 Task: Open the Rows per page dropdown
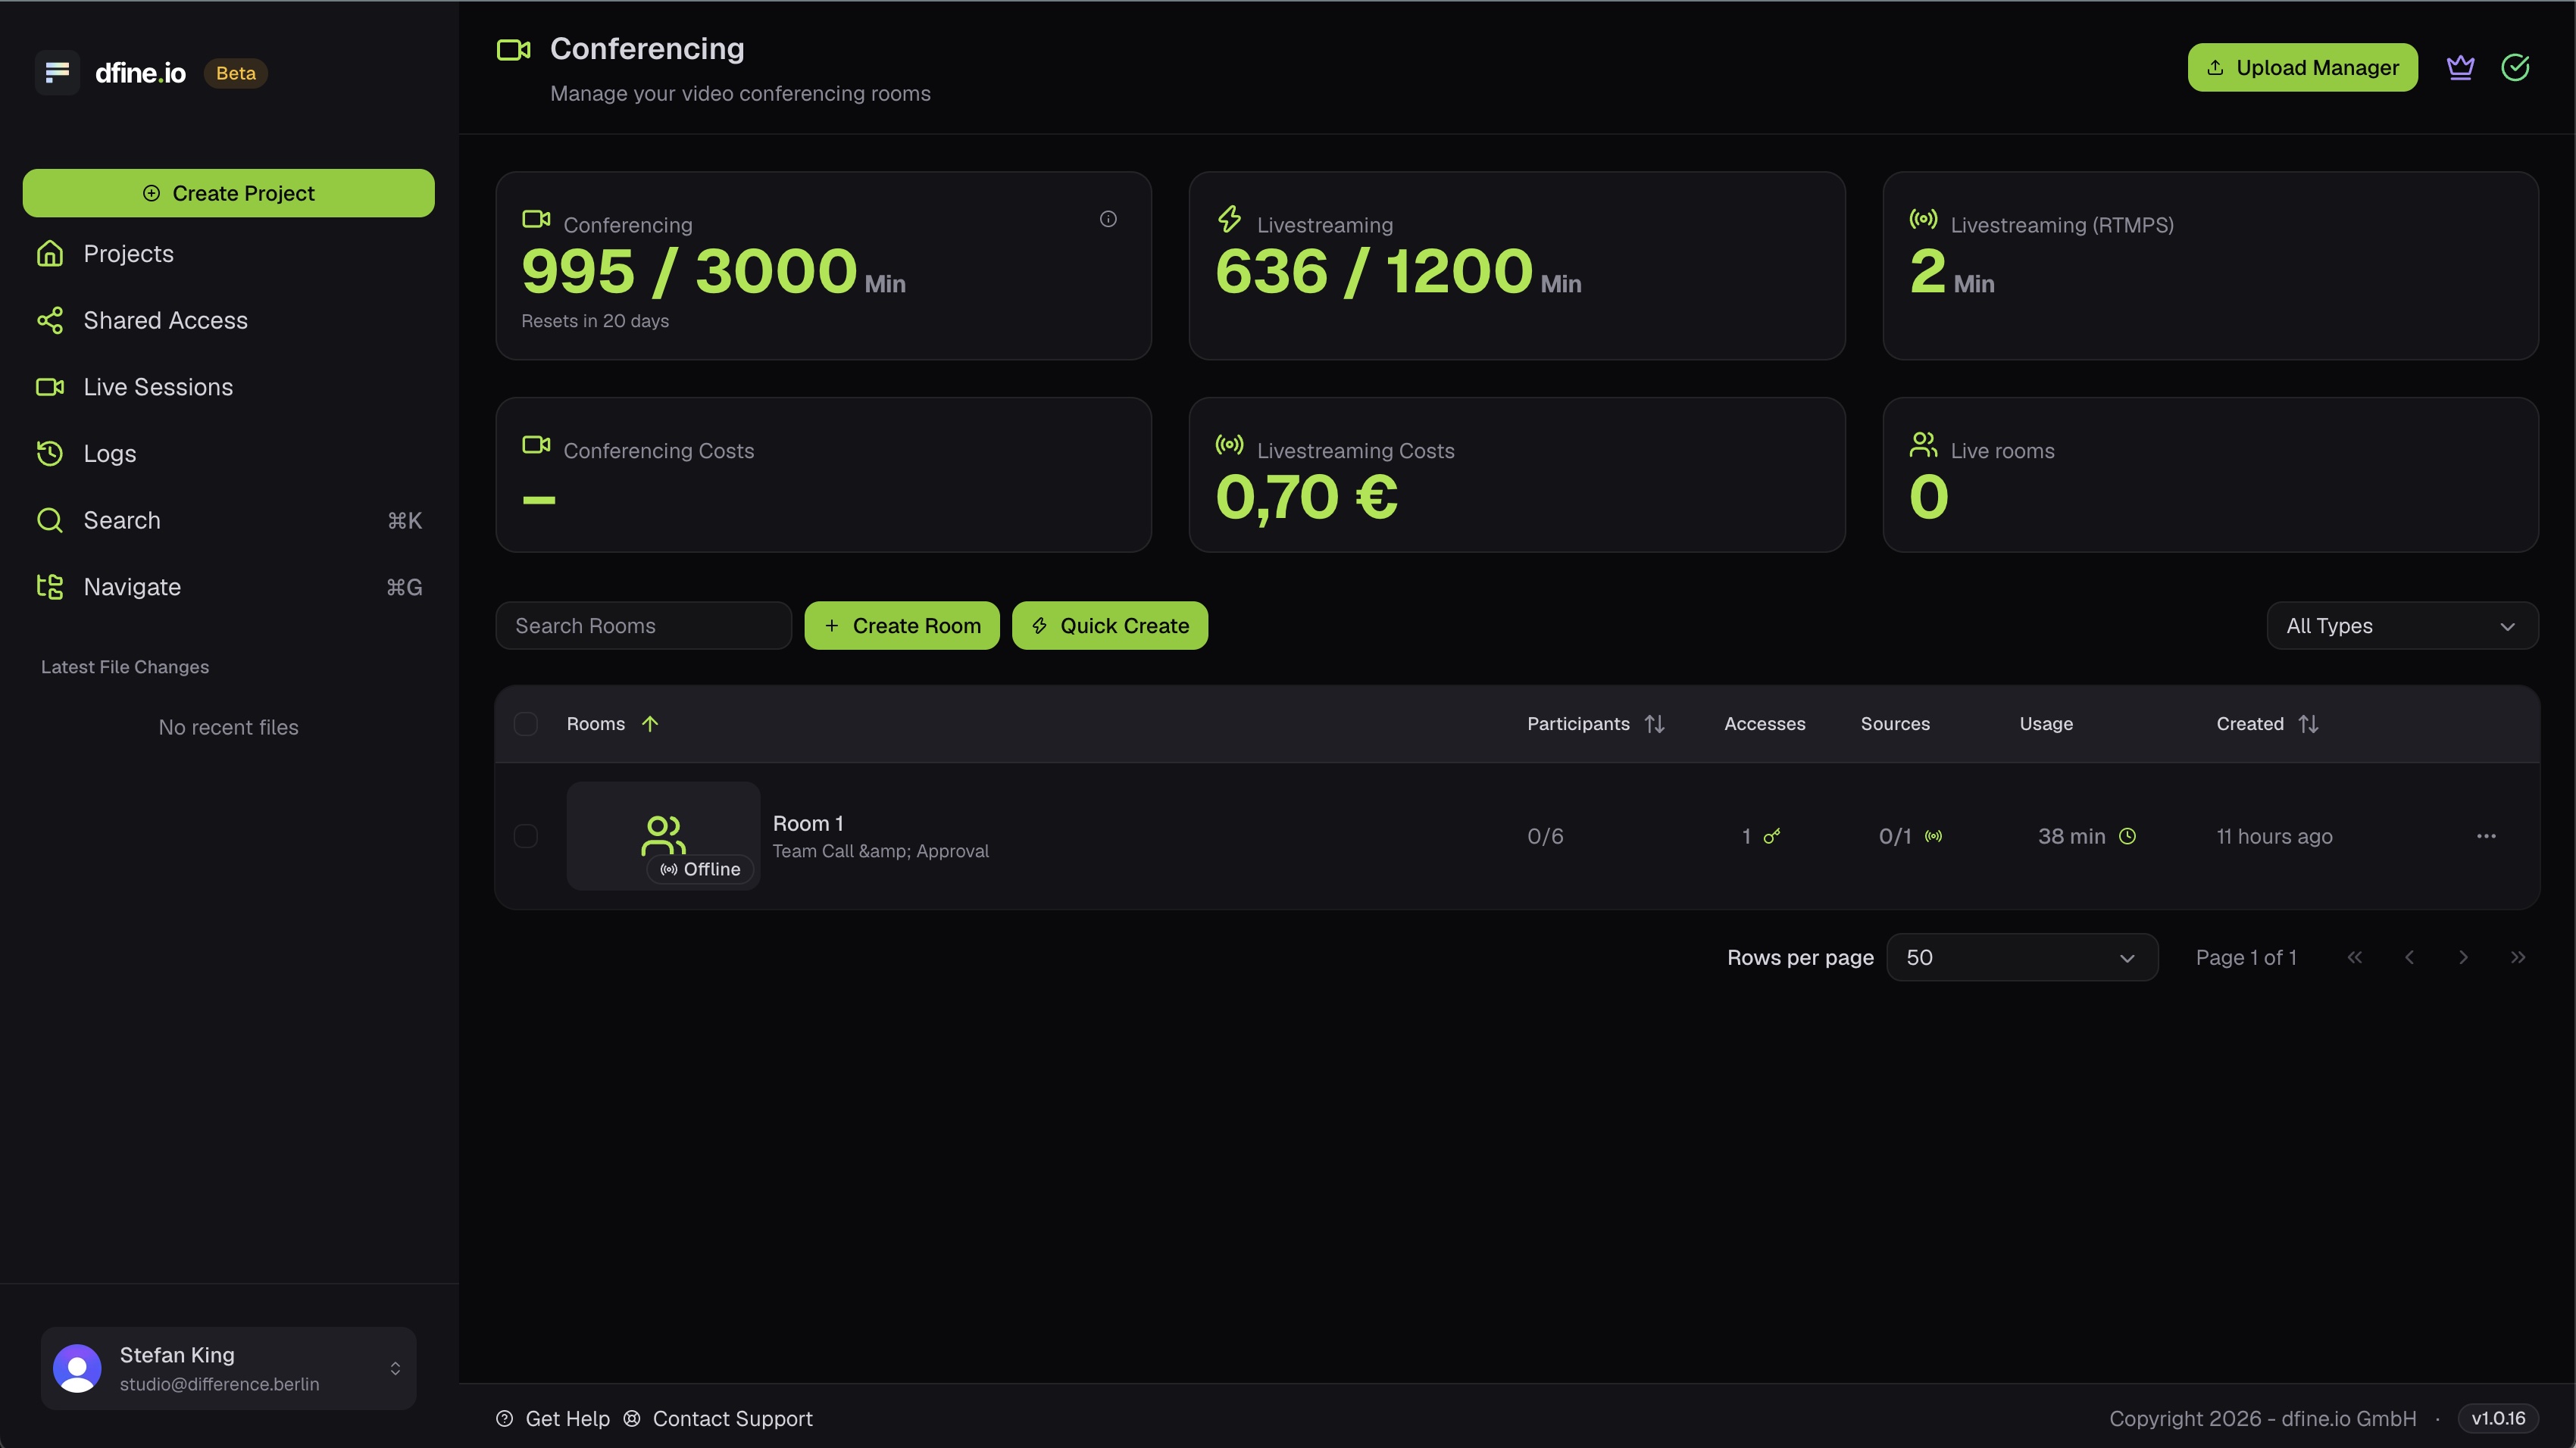(x=2022, y=957)
